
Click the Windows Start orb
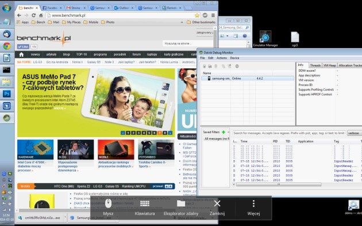coord(6,7)
